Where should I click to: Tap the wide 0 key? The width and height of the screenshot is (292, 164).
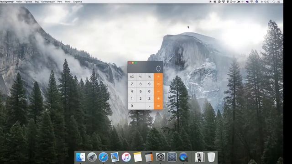tap(136, 106)
